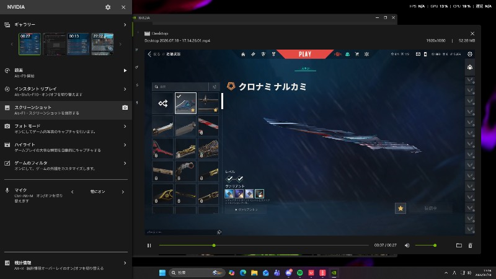The image size is (496, 279).
Task: Close the Desktop video viewer
Action: (x=472, y=33)
